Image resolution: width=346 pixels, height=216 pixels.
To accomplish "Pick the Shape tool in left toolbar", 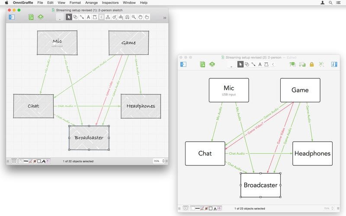I will 75,17.
